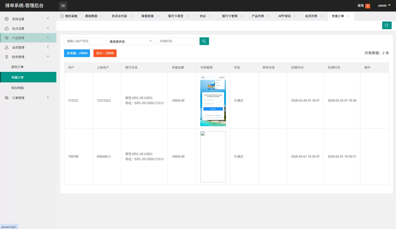Click the 提现 notification badge
The width and height of the screenshot is (396, 229).
368,6
